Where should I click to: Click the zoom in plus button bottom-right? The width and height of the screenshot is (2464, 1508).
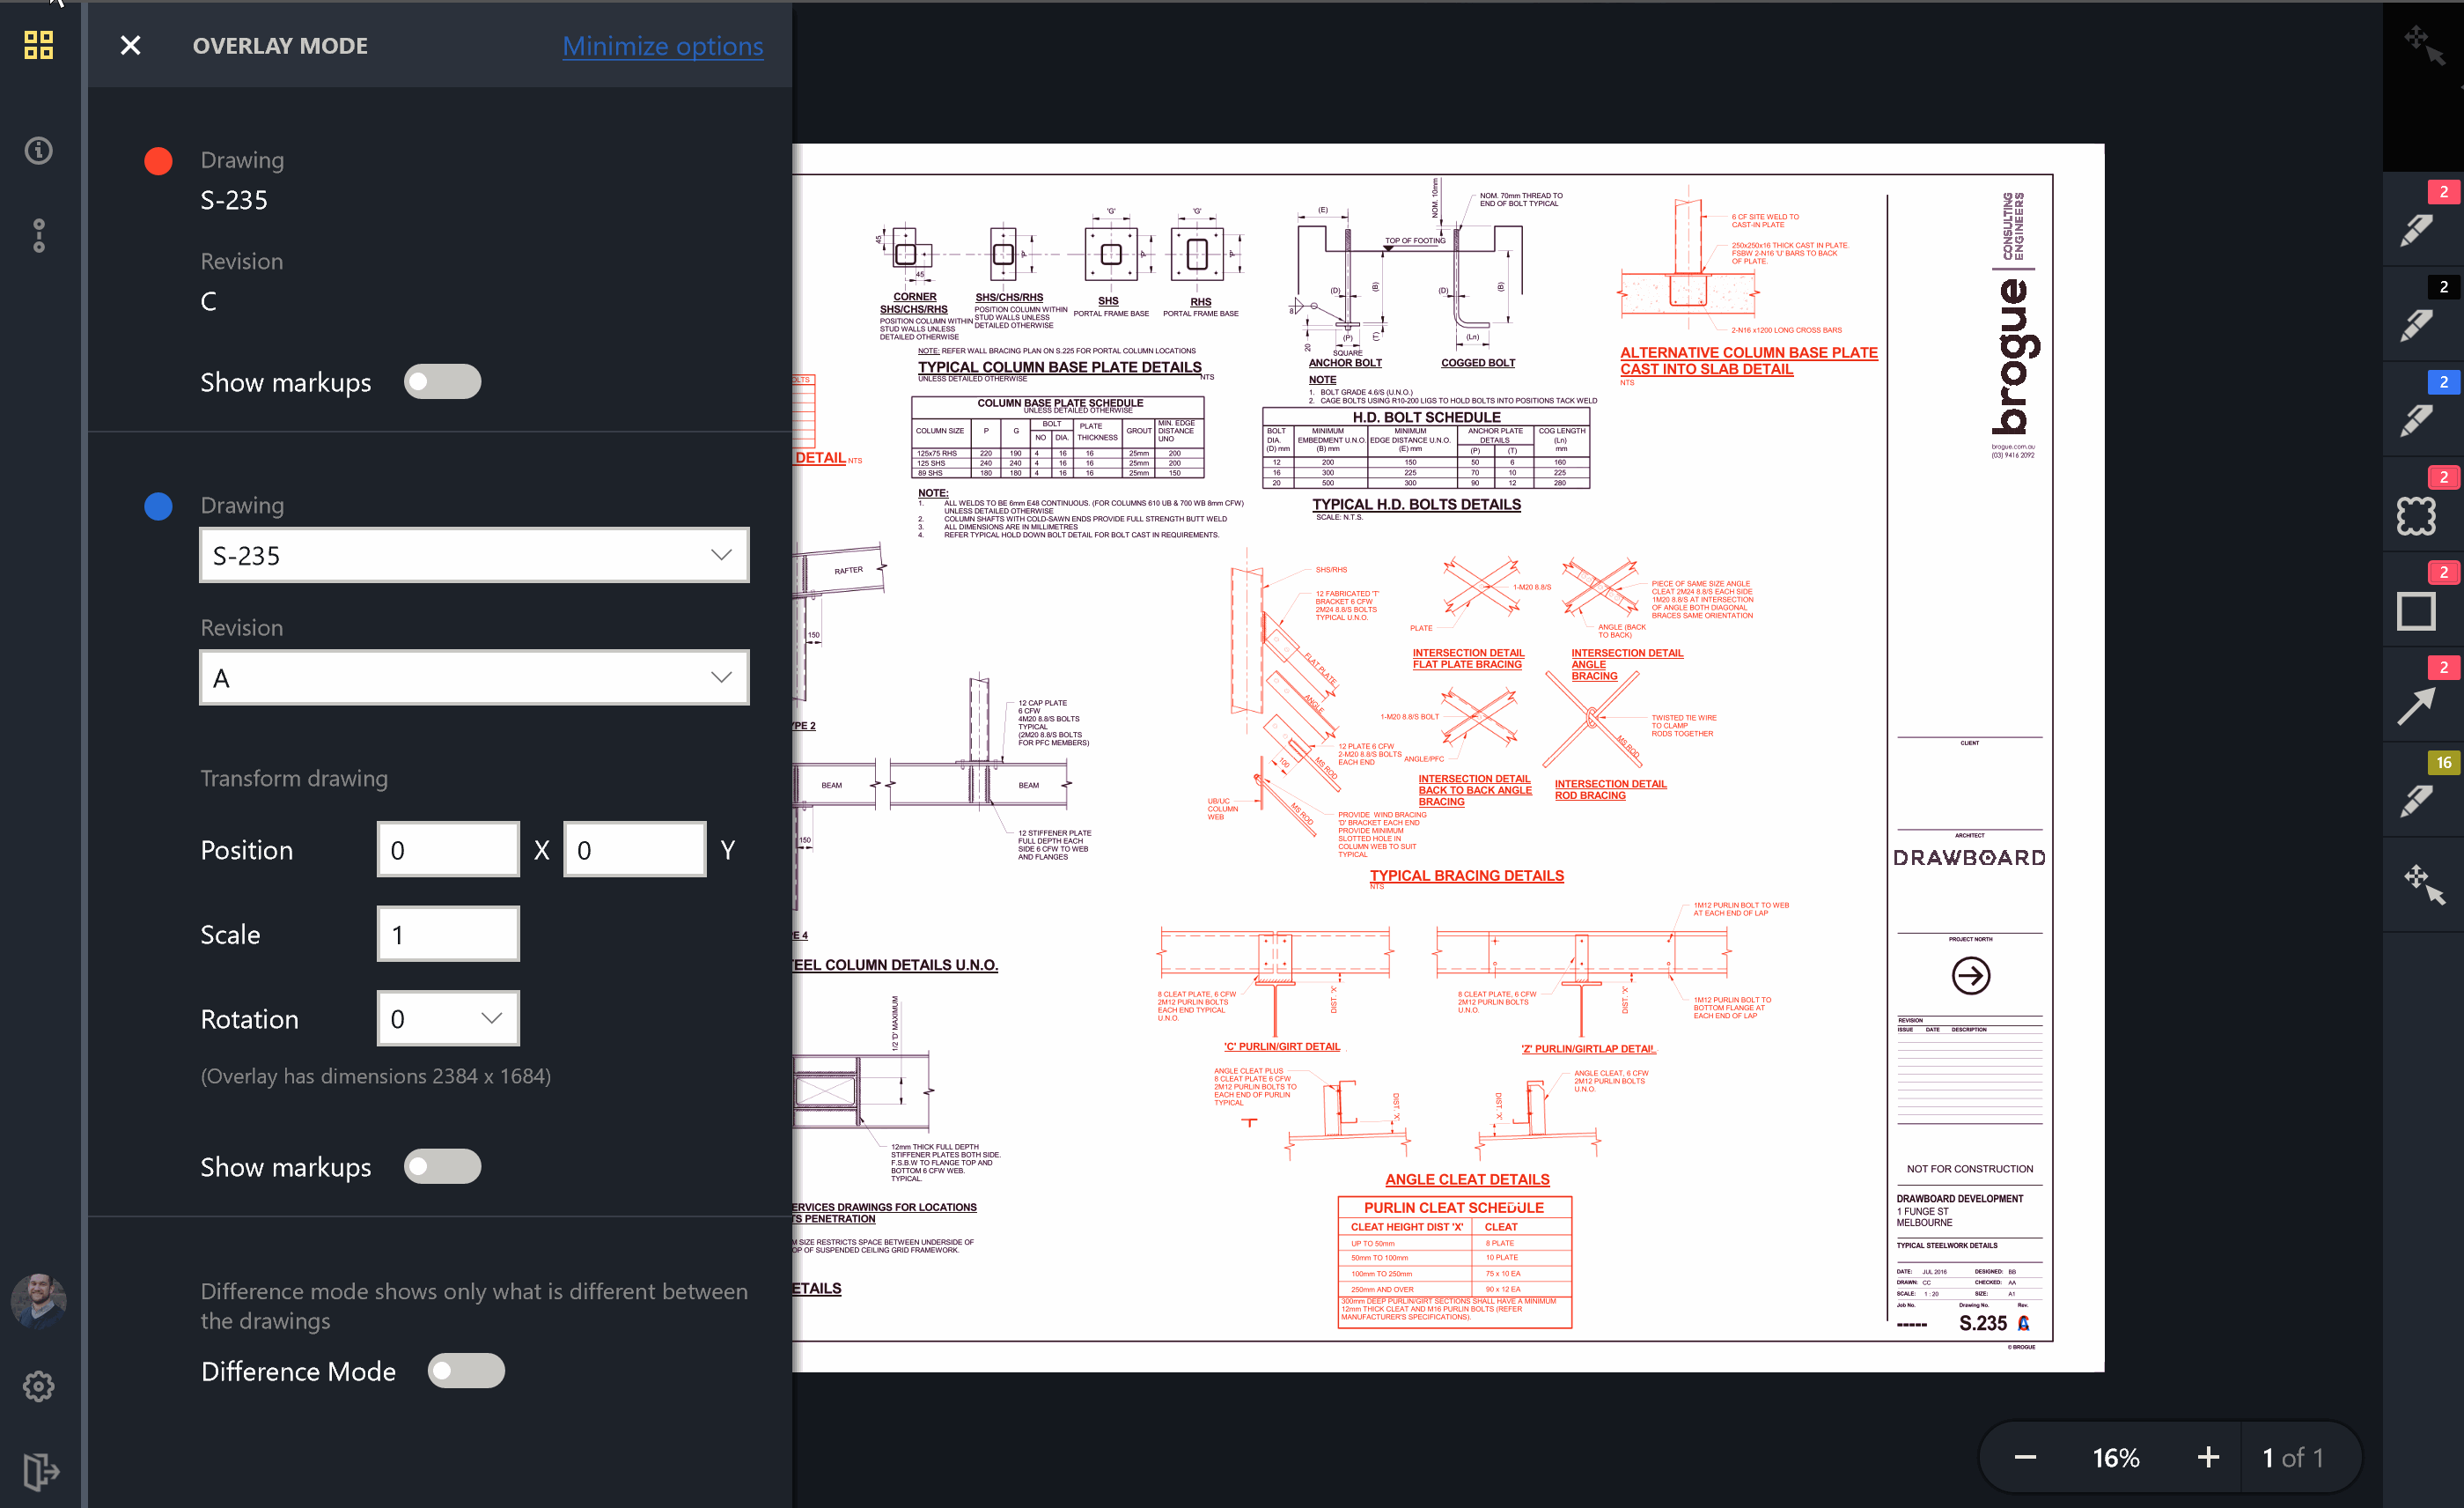coord(2207,1457)
